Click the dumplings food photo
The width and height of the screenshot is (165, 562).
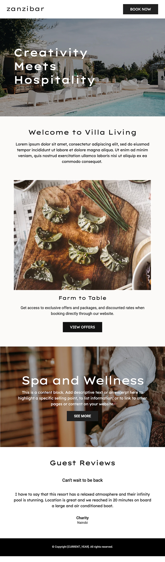click(82, 235)
